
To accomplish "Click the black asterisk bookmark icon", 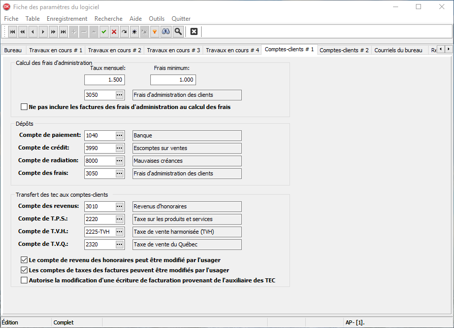I will pyautogui.click(x=135, y=32).
